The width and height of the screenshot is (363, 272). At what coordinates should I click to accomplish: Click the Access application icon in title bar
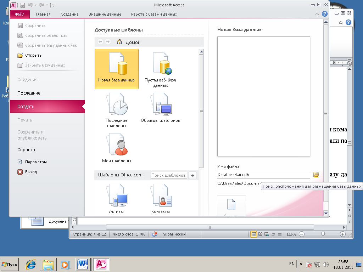point(13,5)
